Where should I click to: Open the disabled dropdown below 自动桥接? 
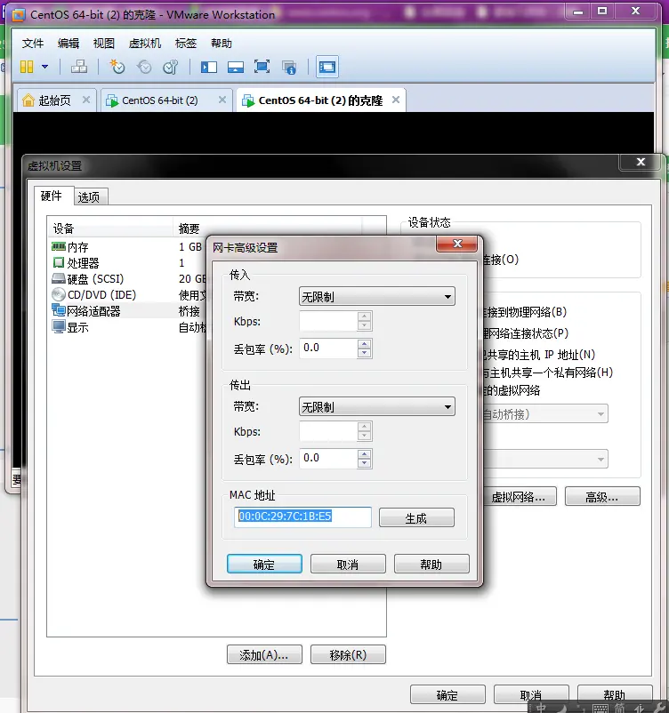pos(544,459)
